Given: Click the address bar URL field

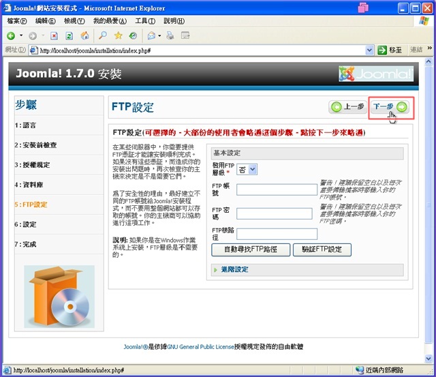Looking at the screenshot, I should point(202,50).
